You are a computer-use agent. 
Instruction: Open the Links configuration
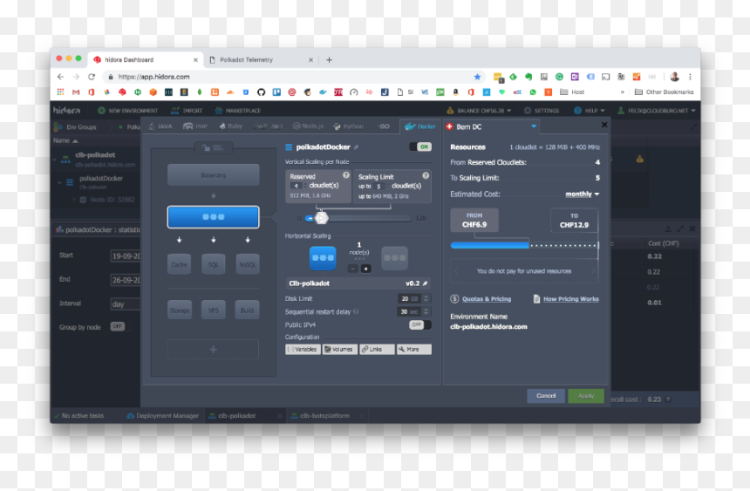pos(377,350)
